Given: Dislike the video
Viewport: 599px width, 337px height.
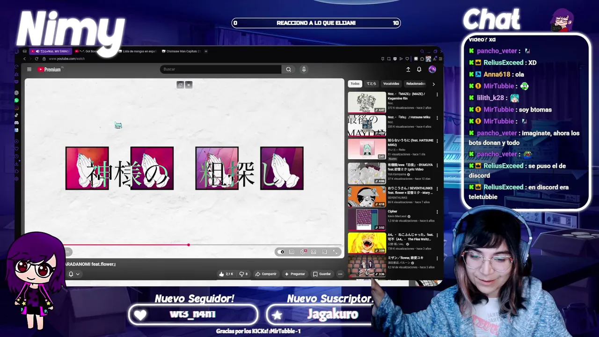Looking at the screenshot, I should click(243, 274).
